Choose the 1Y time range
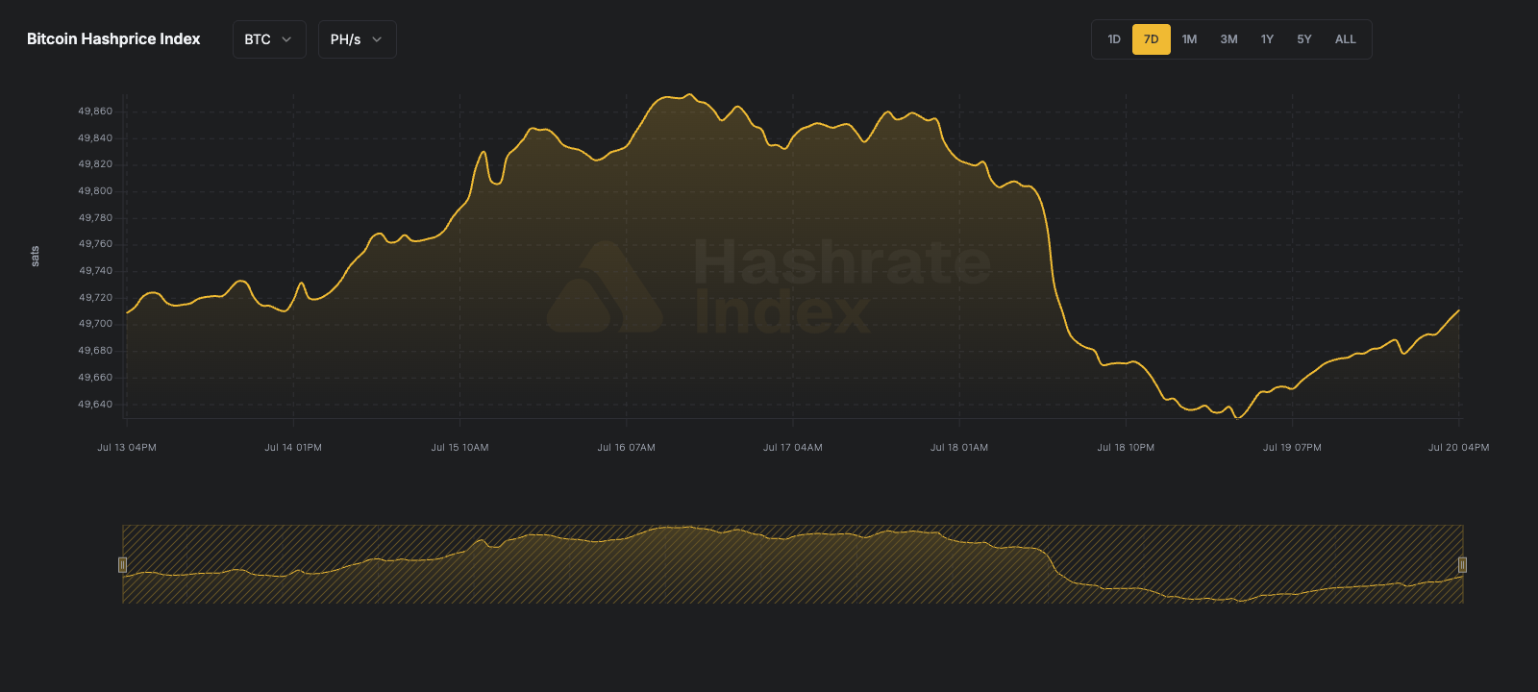Screen dimensions: 1538x692 click(x=1267, y=39)
